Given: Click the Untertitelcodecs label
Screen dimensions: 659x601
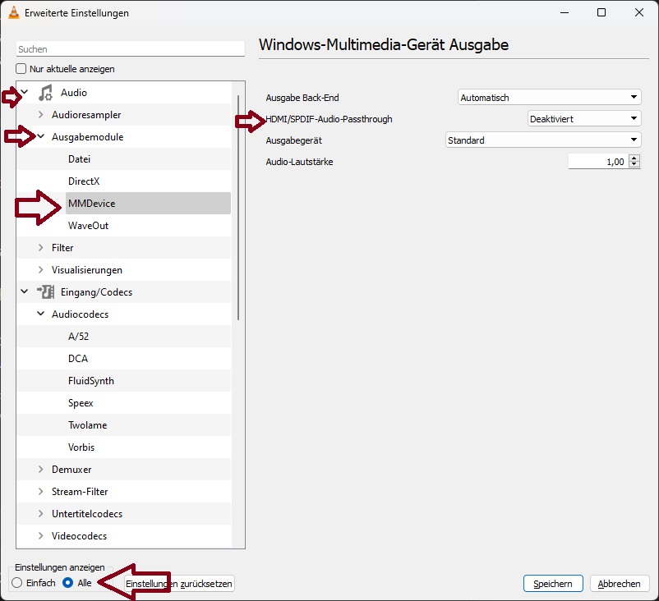Looking at the screenshot, I should pos(87,514).
